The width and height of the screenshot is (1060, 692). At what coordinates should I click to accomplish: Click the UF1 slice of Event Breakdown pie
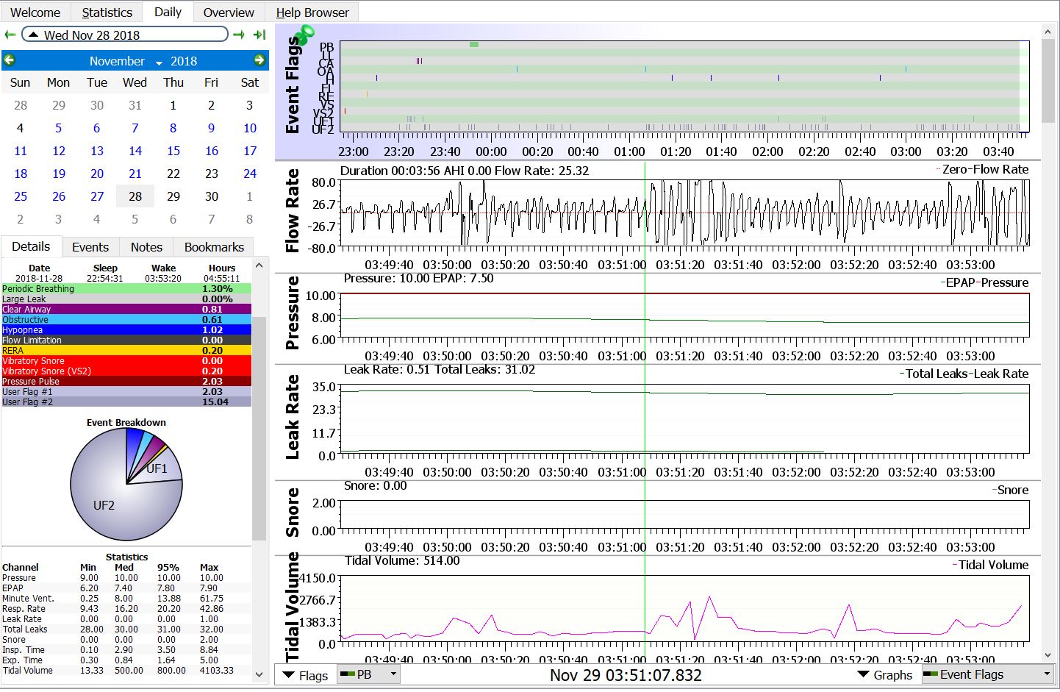(157, 469)
